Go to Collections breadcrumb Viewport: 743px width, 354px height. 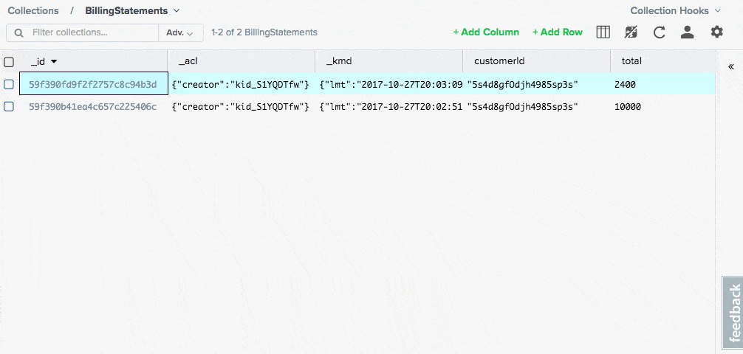[x=33, y=11]
